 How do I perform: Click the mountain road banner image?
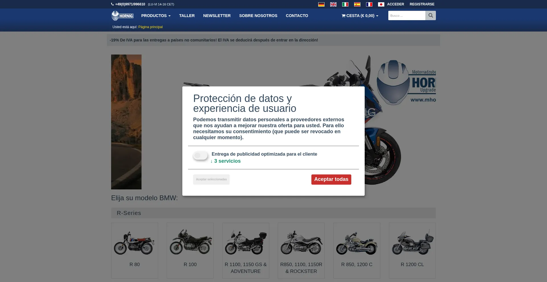[x=126, y=122]
